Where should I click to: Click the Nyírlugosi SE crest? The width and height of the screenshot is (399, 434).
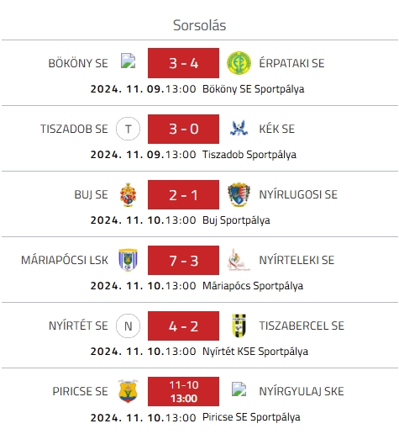coord(239,194)
